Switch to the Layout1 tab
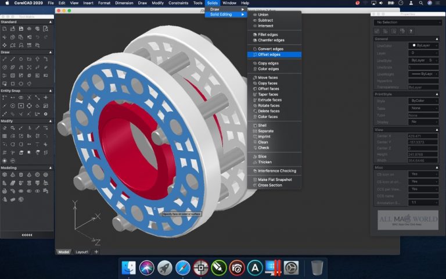Image resolution: width=446 pixels, height=279 pixels. [82, 252]
